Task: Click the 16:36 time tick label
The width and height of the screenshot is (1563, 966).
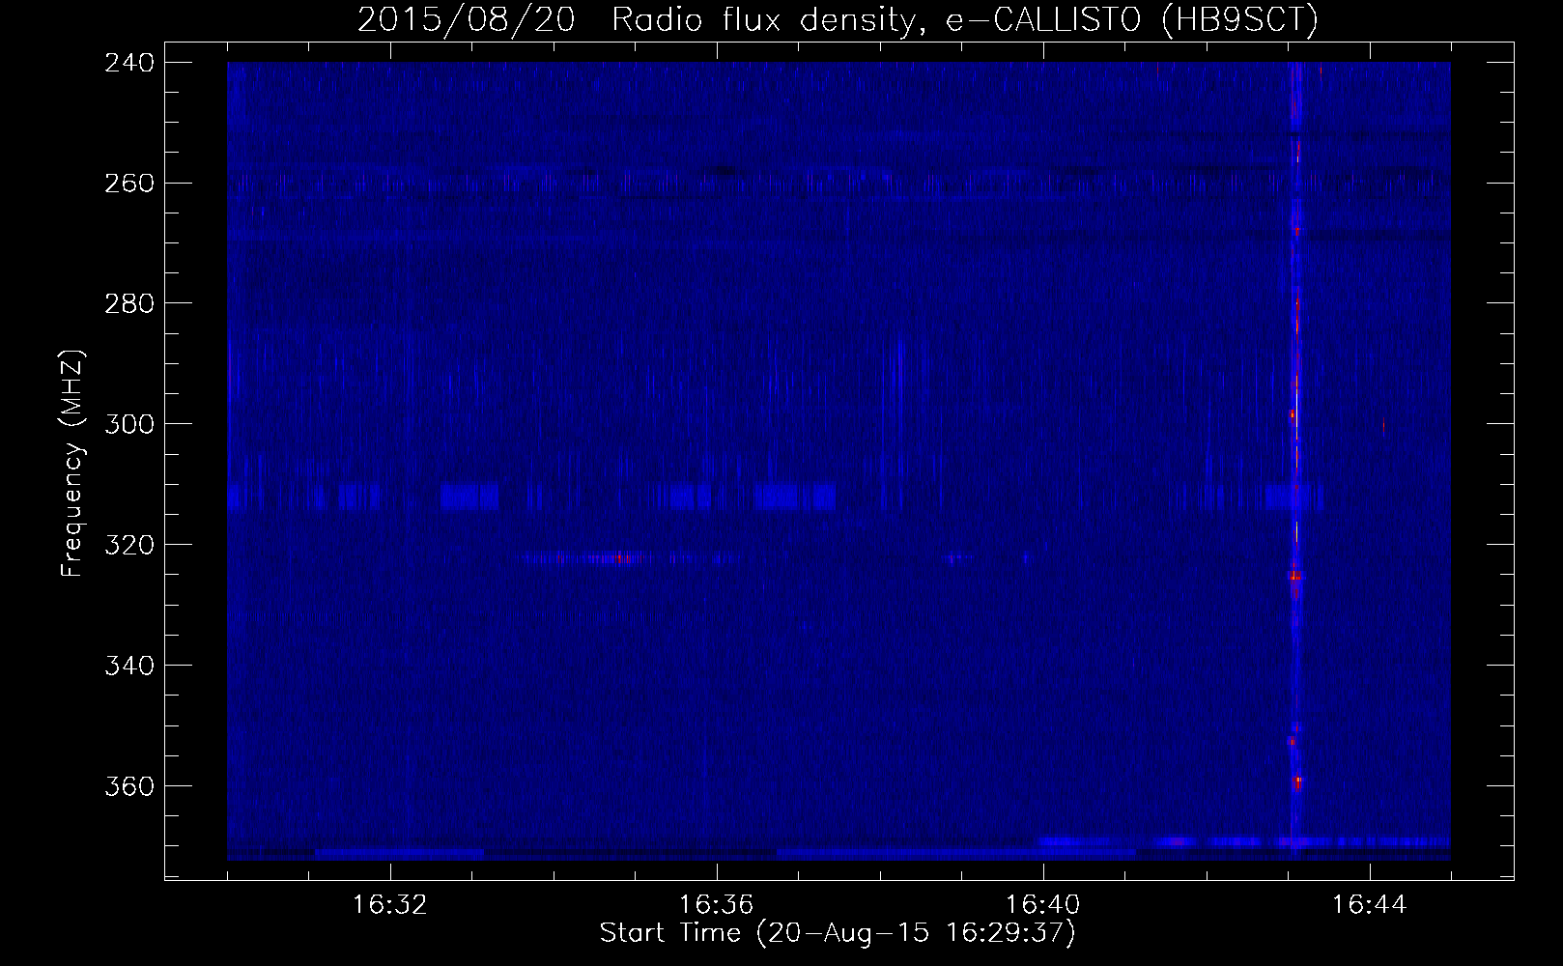Action: tap(717, 905)
